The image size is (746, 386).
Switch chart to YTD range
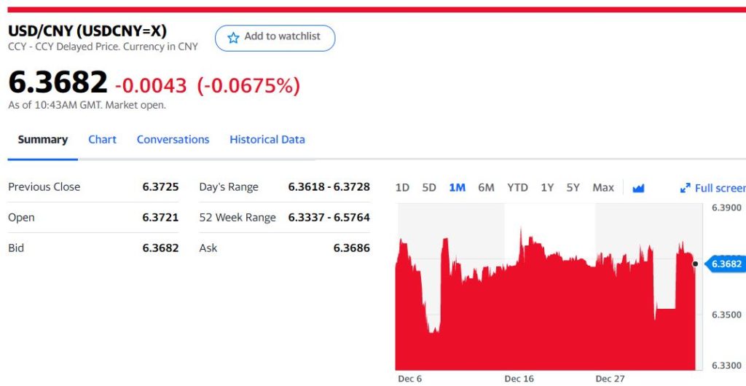click(517, 188)
